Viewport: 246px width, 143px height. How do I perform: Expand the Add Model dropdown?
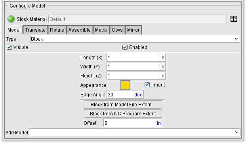135,132
